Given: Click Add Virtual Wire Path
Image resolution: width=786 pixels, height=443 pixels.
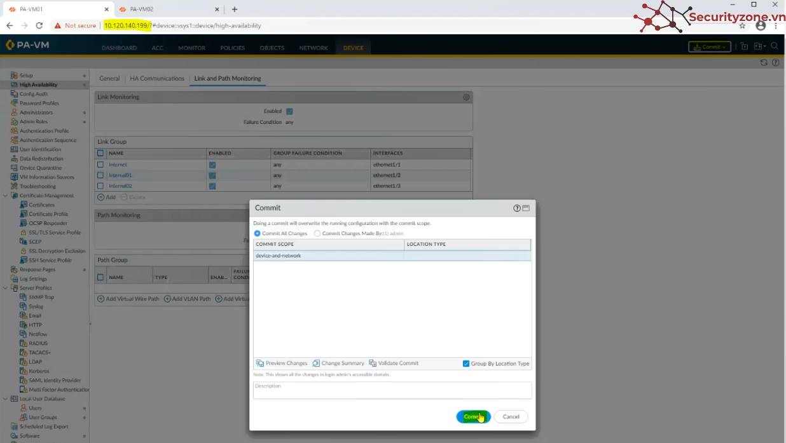Looking at the screenshot, I should pyautogui.click(x=128, y=299).
